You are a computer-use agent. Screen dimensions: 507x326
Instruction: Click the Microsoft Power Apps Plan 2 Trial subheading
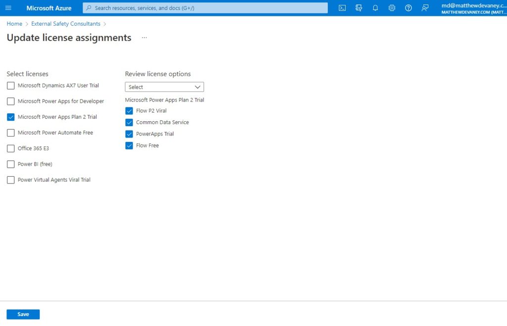[164, 100]
